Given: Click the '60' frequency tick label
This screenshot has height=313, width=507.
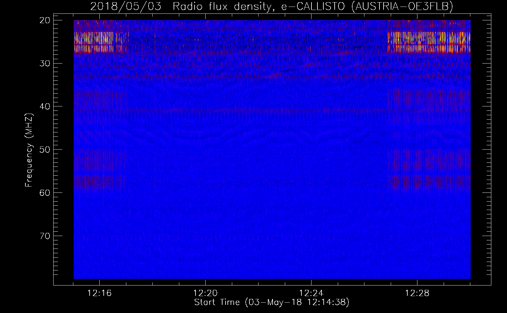Looking at the screenshot, I should 45,192.
